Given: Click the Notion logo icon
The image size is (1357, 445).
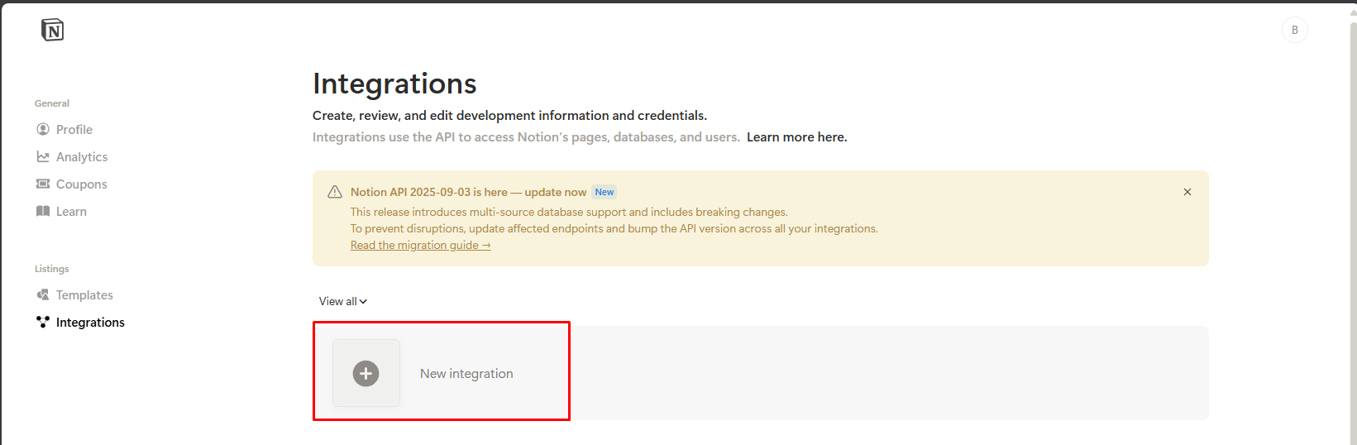Looking at the screenshot, I should pyautogui.click(x=52, y=30).
